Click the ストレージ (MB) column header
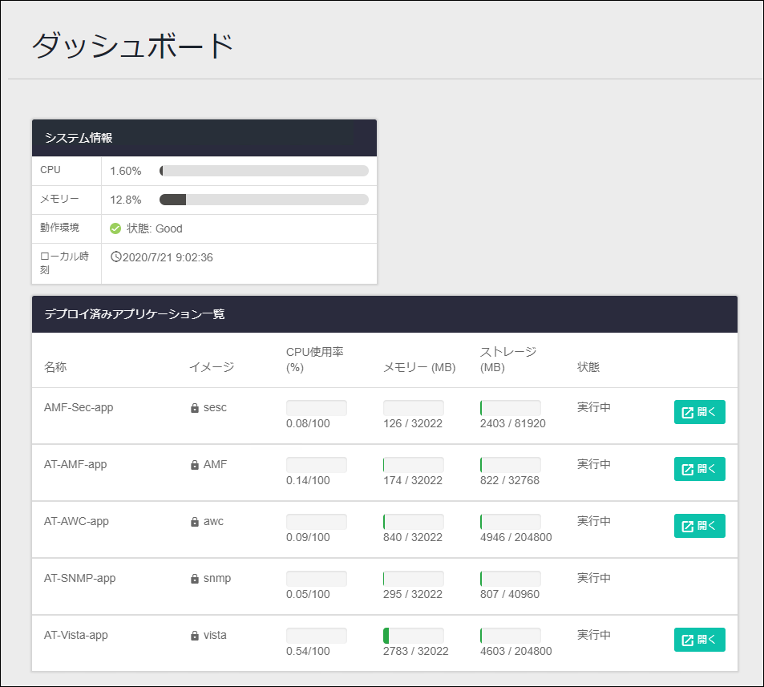764x687 pixels. coord(508,360)
